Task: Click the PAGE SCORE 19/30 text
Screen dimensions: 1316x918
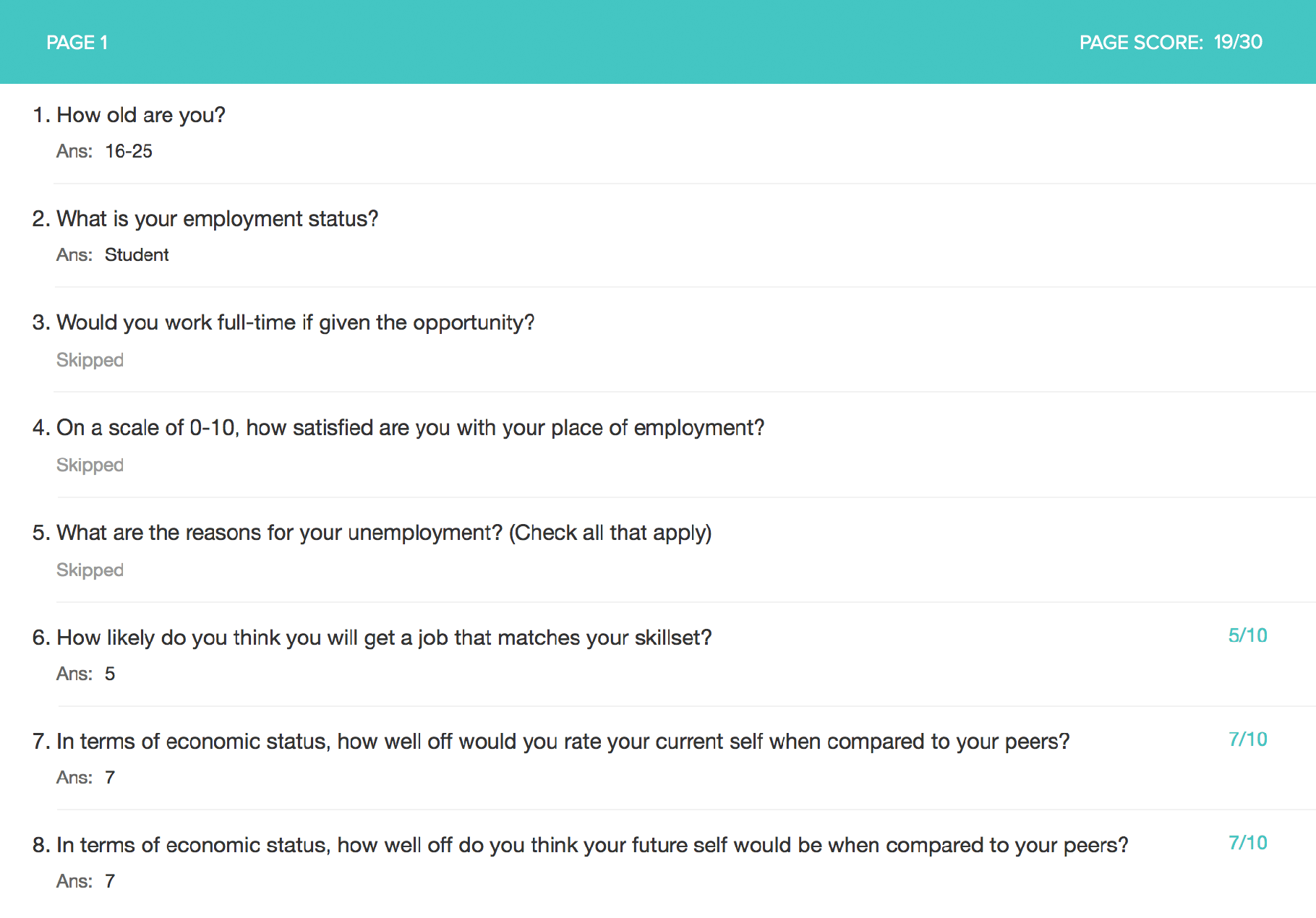Action: pos(1170,43)
